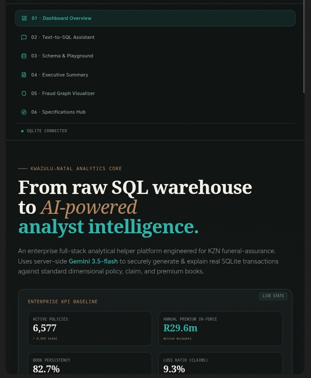This screenshot has height=378, width=311.
Task: Click the 'AI-powered' italic headline text
Action: point(89,207)
